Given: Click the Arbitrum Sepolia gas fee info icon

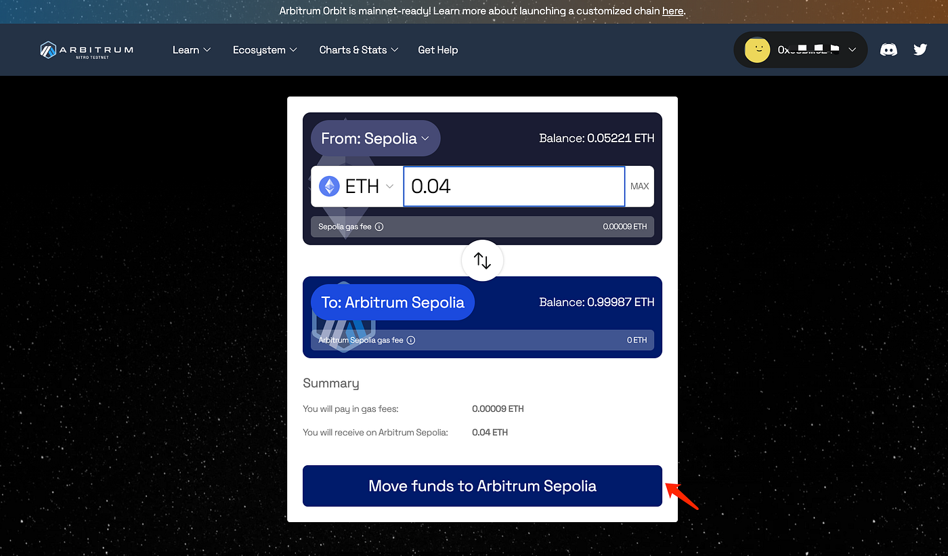Looking at the screenshot, I should pyautogui.click(x=411, y=340).
